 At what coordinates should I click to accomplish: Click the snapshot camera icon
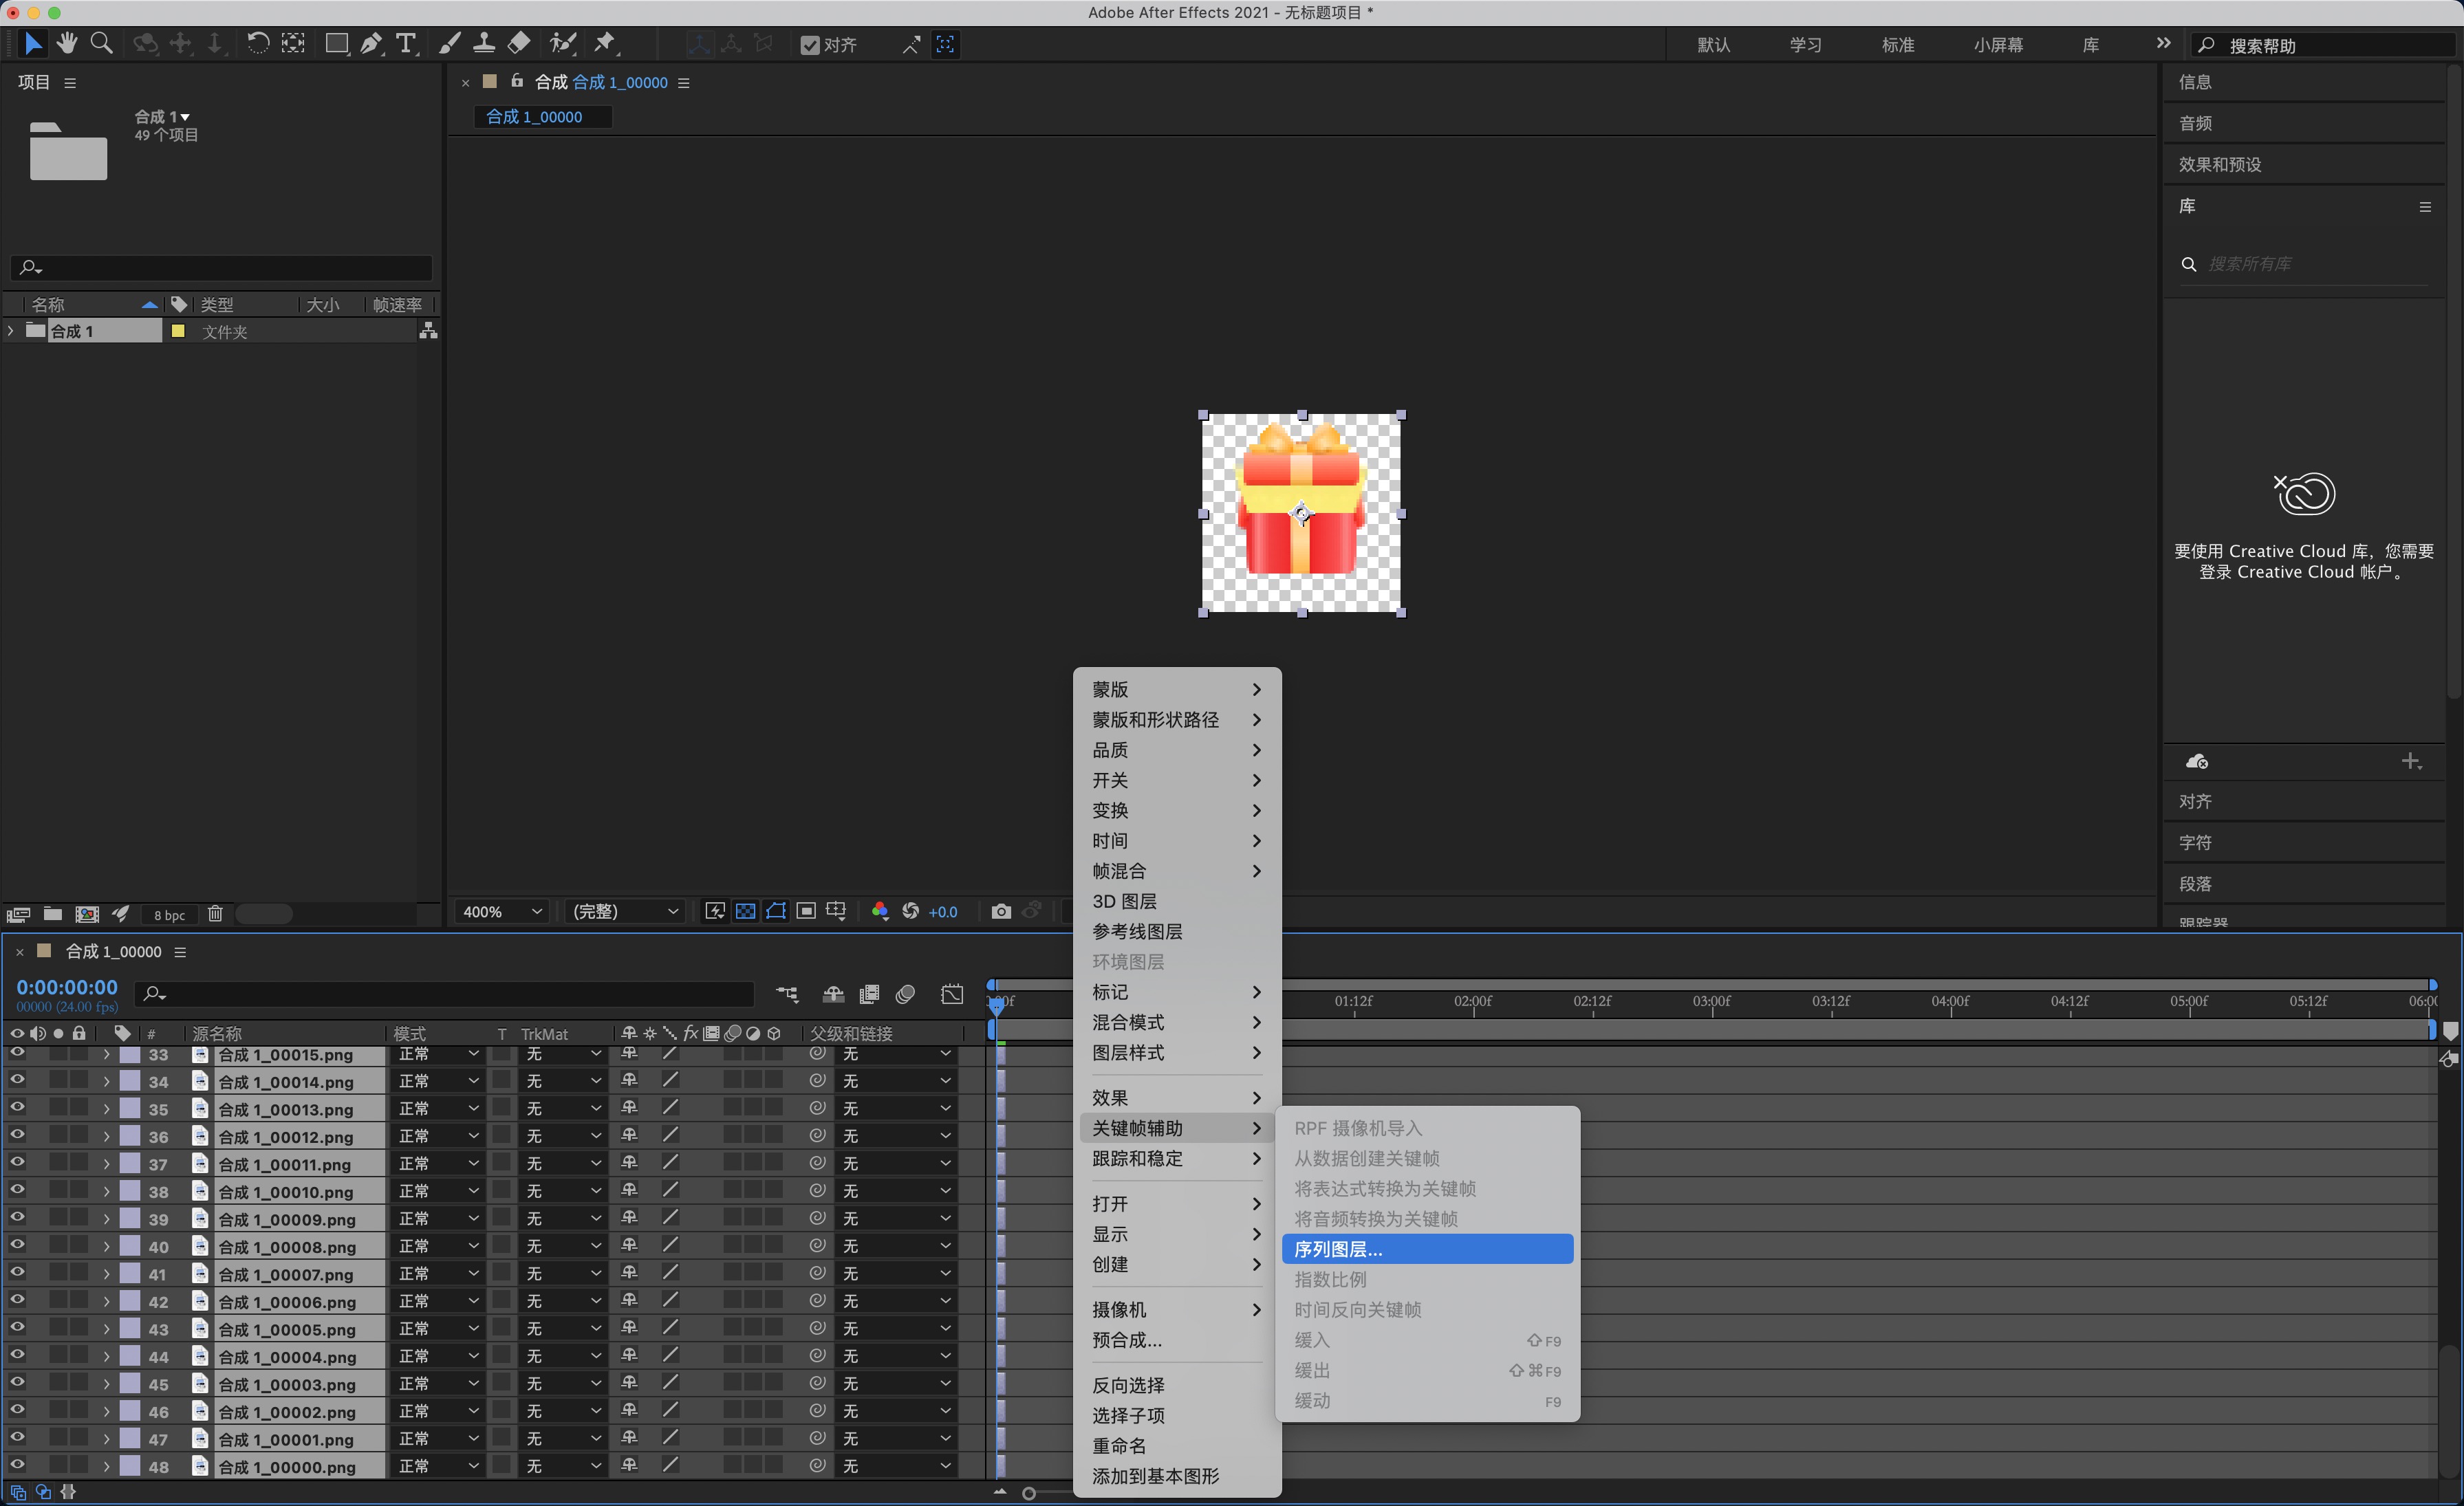(x=1000, y=911)
